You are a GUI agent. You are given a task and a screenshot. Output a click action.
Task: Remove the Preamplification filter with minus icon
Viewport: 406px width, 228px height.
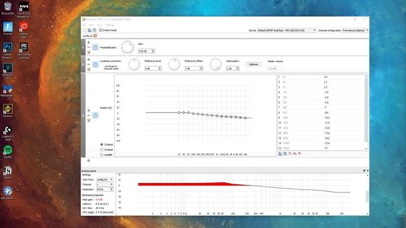[89, 47]
